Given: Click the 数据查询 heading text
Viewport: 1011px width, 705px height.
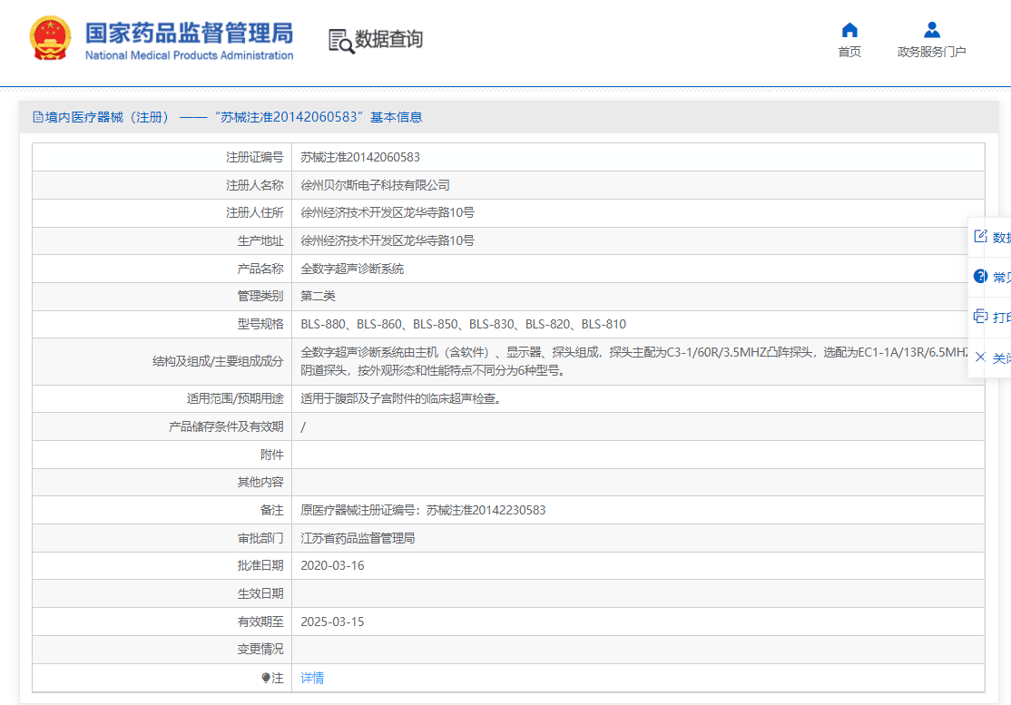Looking at the screenshot, I should point(388,40).
